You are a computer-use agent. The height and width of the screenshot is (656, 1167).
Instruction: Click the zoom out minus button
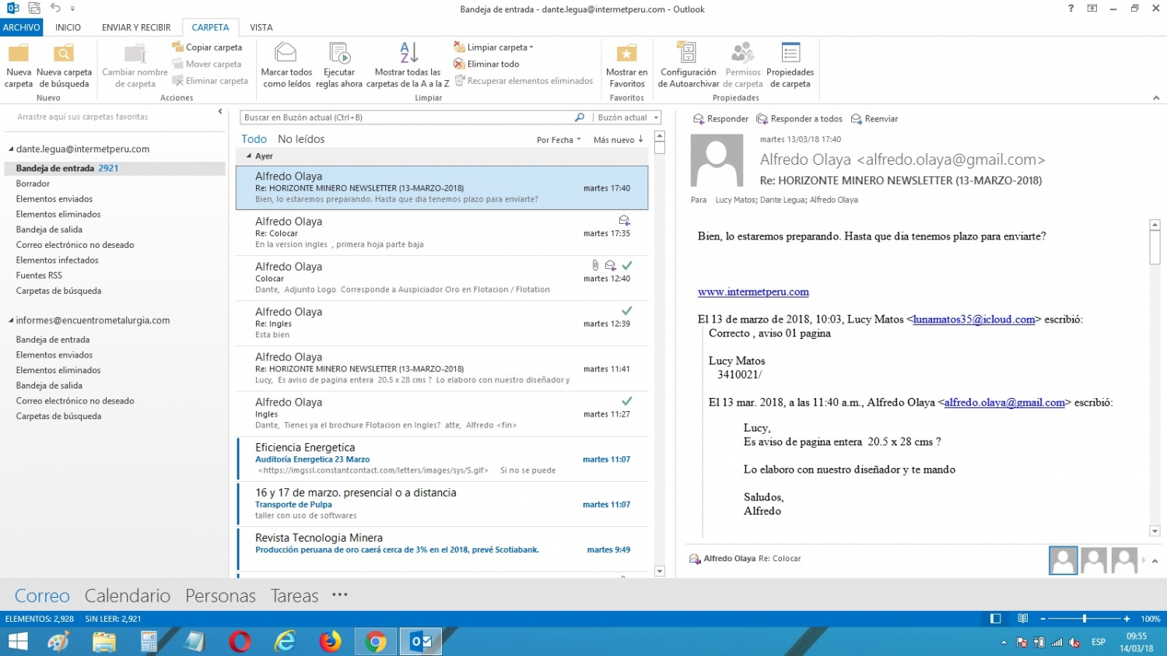pyautogui.click(x=1043, y=619)
